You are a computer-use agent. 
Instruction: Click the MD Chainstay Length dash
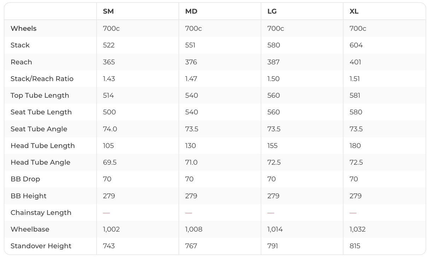click(188, 213)
